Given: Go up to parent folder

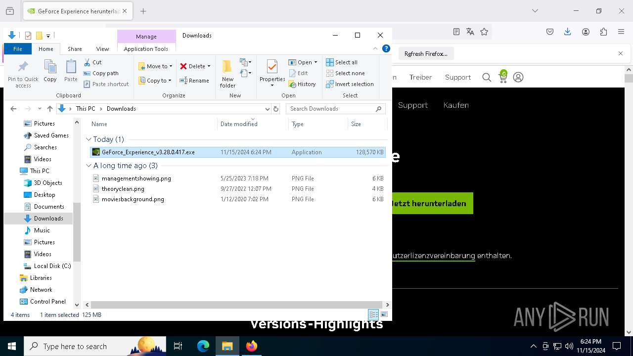Looking at the screenshot, I should pyautogui.click(x=49, y=109).
